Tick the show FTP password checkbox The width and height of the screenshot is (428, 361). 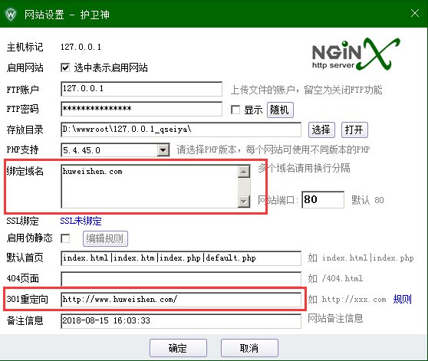click(x=235, y=110)
